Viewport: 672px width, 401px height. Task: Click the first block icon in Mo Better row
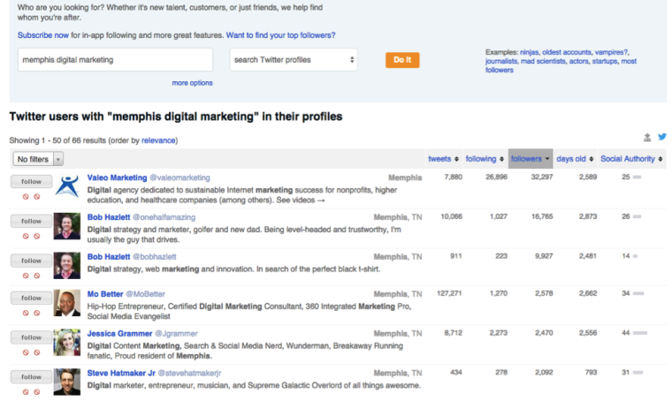[x=26, y=313]
